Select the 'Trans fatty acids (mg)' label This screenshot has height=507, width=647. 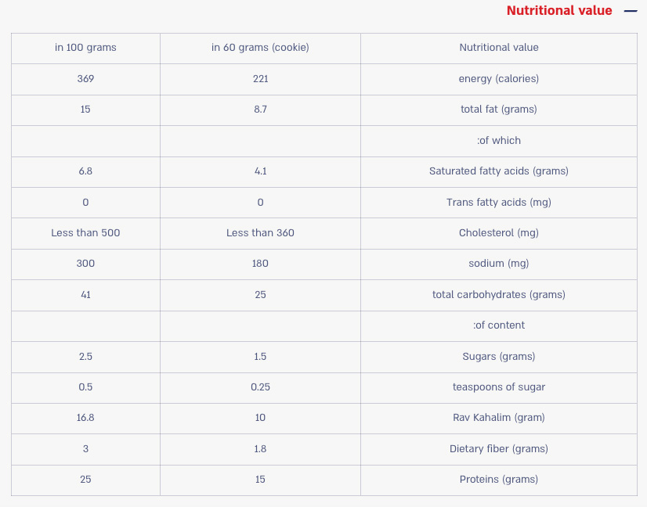coord(498,202)
